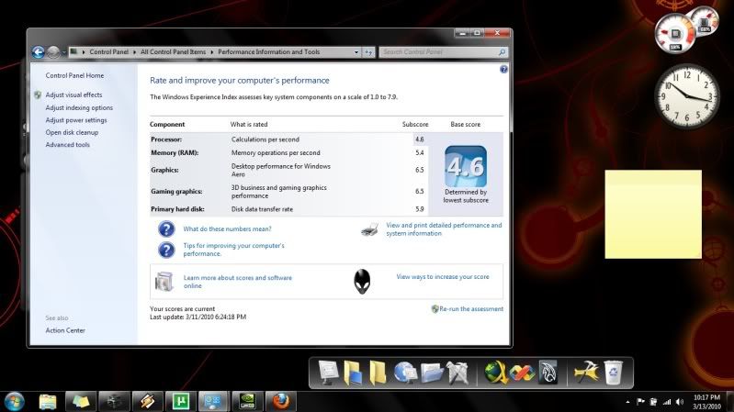Open the folder-with-blue-document icon in dock
The height and width of the screenshot is (412, 734).
(353, 373)
